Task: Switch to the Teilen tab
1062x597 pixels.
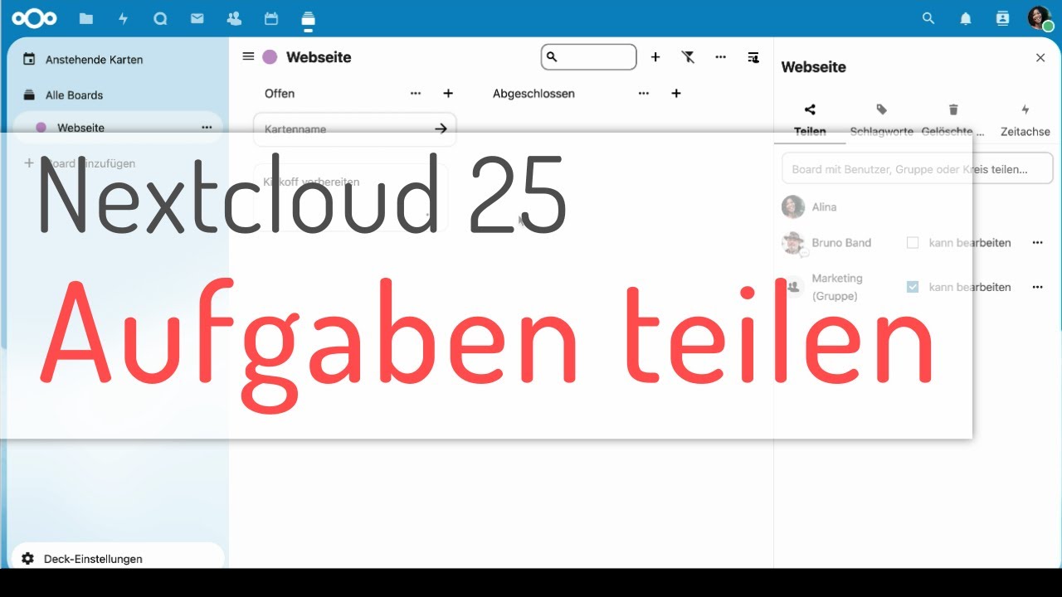Action: point(810,120)
